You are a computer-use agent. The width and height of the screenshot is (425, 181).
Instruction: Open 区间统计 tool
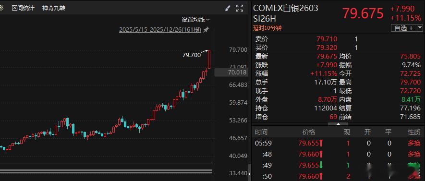pos(23,8)
